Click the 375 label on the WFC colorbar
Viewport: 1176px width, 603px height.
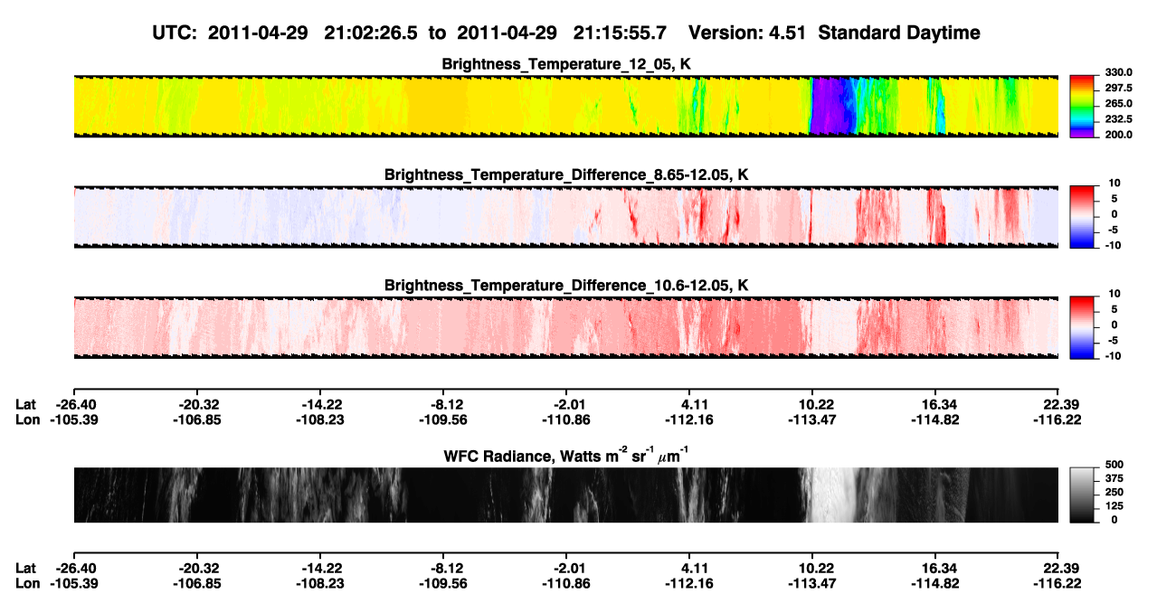click(x=1113, y=481)
